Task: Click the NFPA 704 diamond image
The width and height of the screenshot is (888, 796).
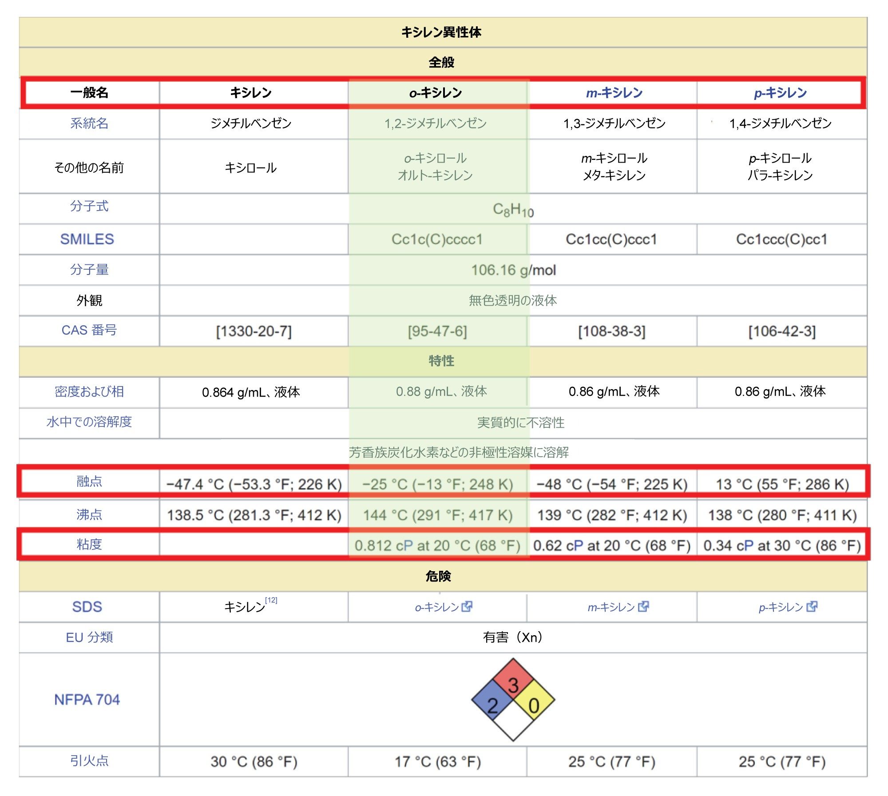Action: pos(513,700)
